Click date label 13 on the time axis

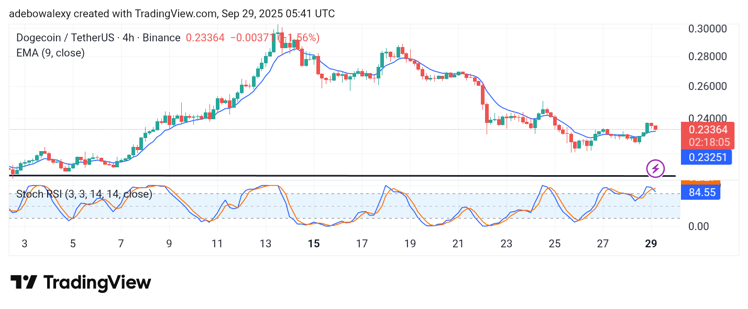(266, 244)
